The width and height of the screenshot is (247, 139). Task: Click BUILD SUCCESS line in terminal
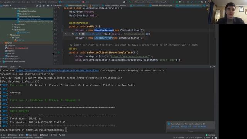(x=19, y=111)
